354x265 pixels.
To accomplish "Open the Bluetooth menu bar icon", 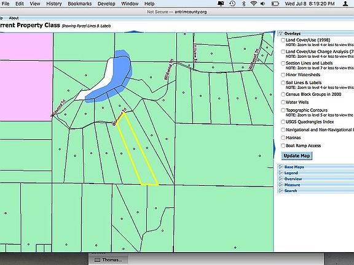I will point(243,4).
